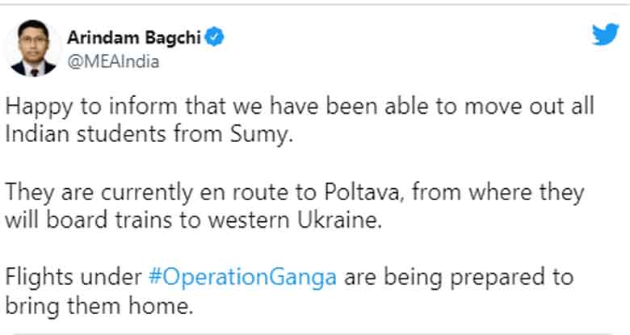
Task: Click the blue verified badge
Action: tap(216, 36)
